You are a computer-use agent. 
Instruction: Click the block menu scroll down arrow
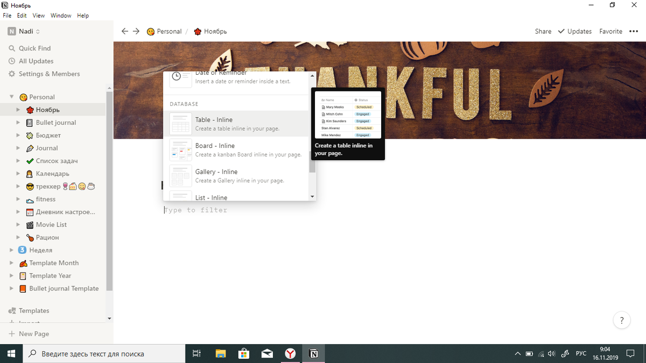pyautogui.click(x=312, y=197)
